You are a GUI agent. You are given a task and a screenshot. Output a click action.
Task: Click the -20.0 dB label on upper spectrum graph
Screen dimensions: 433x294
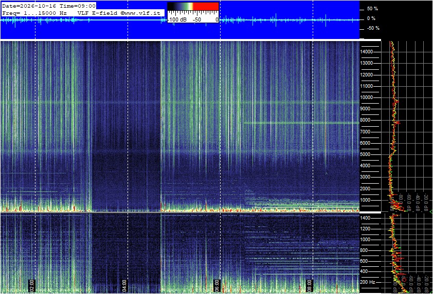[426, 202]
